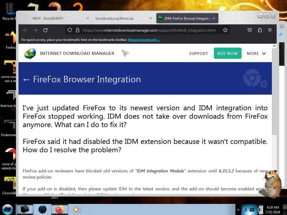Image resolution: width=287 pixels, height=215 pixels.
Task: Close the BonziBUDDY tab
Action: [88, 18]
